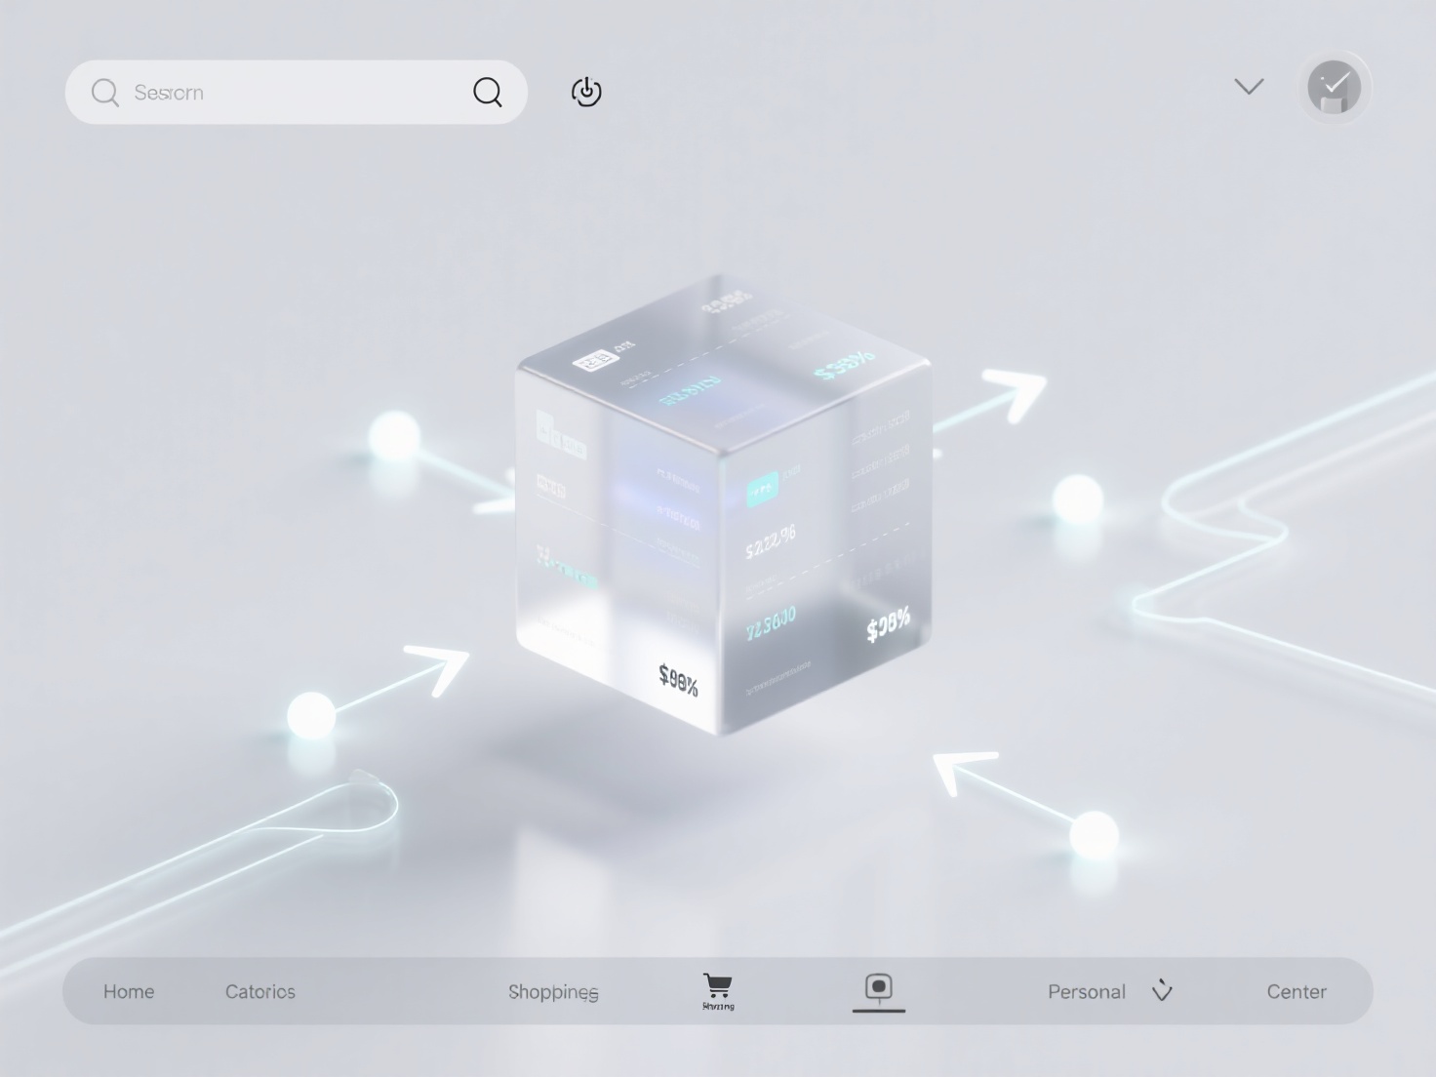Click the power icon beside the search bar
The height and width of the screenshot is (1077, 1436).
tap(586, 91)
